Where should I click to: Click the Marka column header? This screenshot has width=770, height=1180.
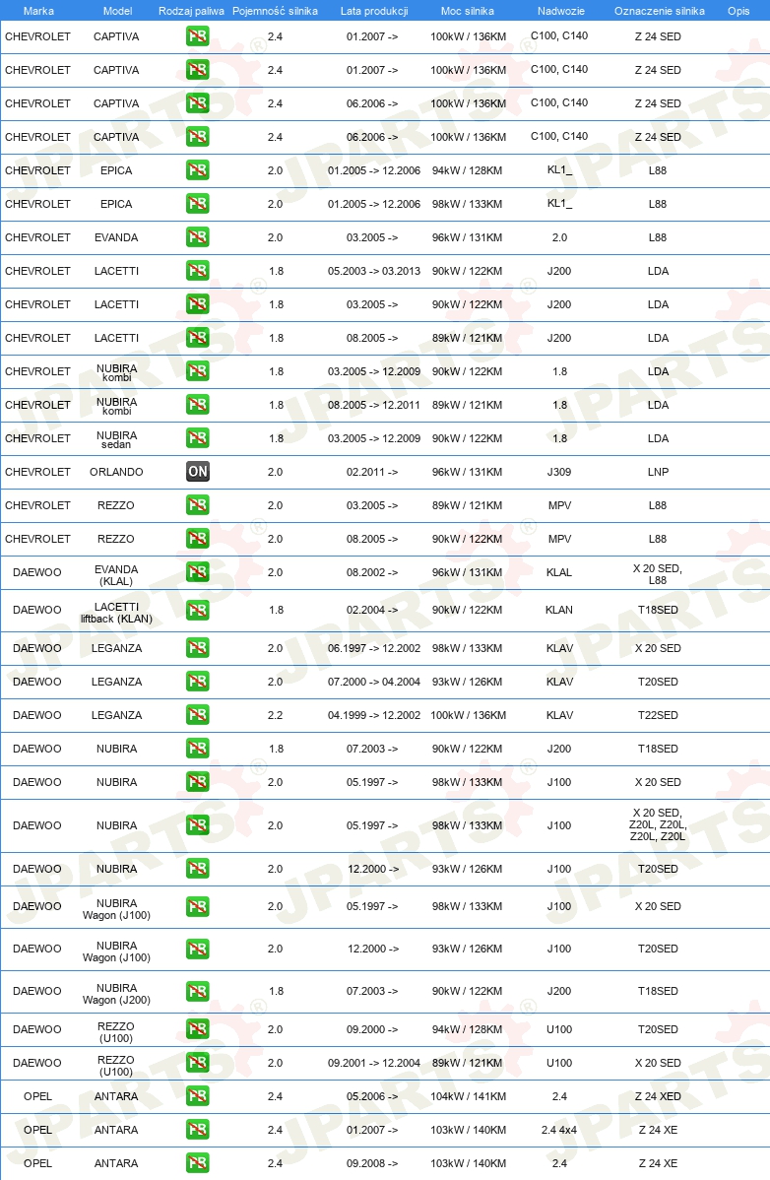[x=38, y=11]
